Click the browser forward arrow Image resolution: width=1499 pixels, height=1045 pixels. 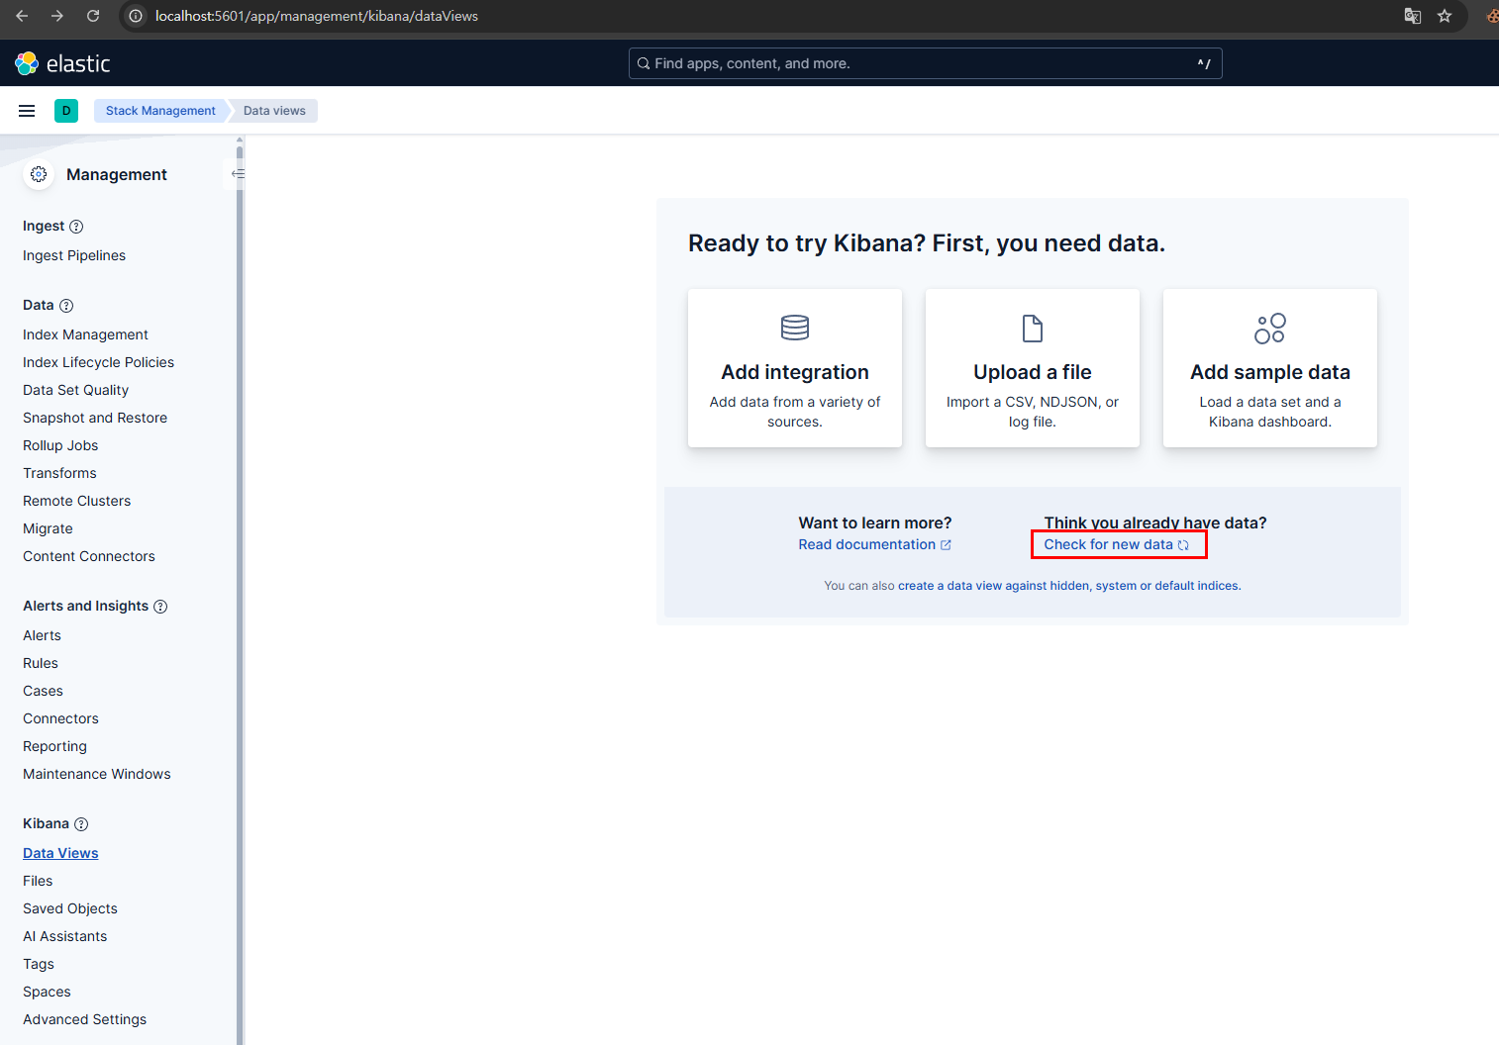tap(57, 16)
